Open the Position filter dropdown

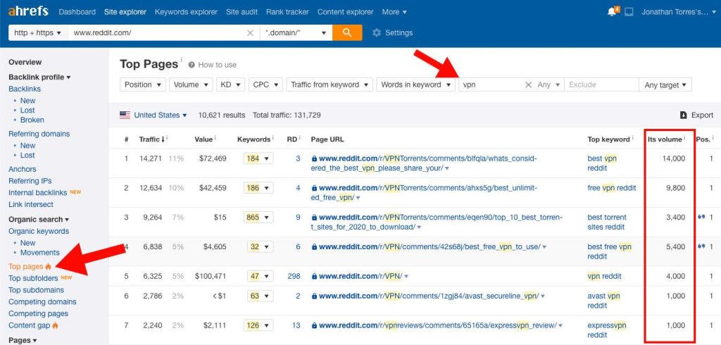(x=143, y=84)
